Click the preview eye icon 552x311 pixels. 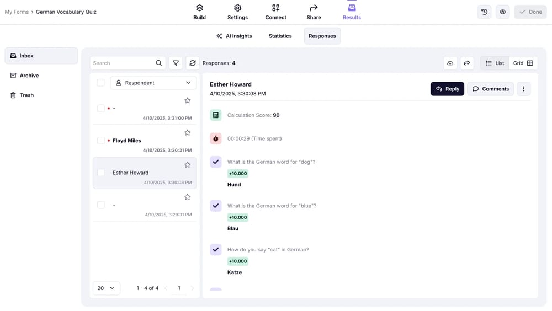pos(502,12)
